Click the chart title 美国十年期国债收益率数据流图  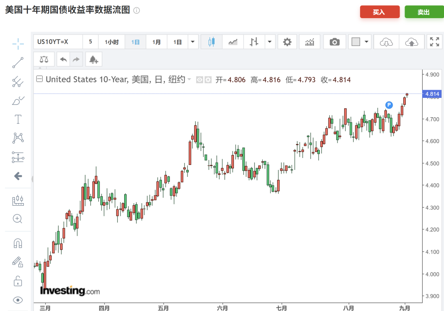[67, 10]
